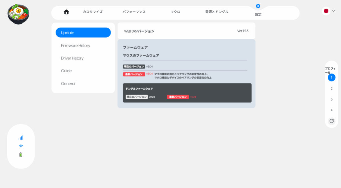This screenshot has width=341, height=188.
Task: Click the signal strength bars icon
Action: 21,137
